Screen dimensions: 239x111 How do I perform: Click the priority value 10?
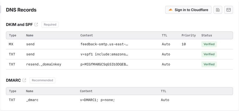tap(184, 44)
